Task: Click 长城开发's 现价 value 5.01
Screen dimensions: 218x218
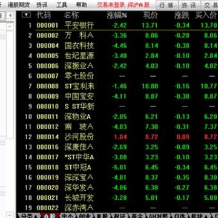Action: click(x=151, y=197)
